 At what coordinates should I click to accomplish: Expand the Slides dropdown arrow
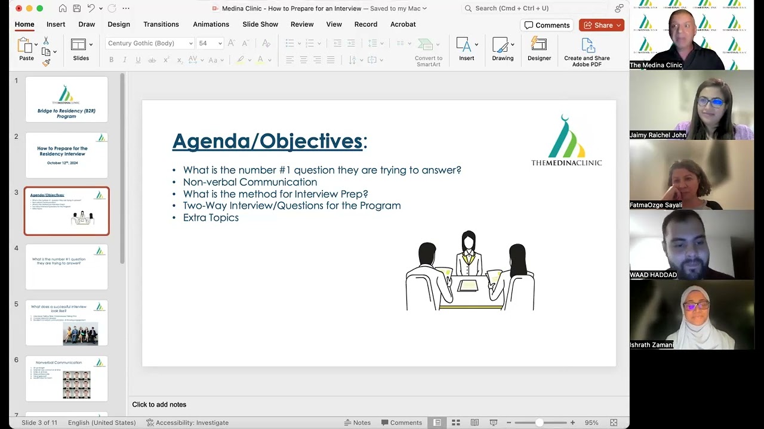(x=91, y=45)
